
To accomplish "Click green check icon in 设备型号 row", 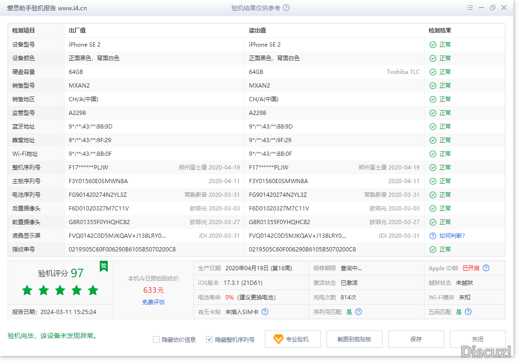I will coord(432,45).
